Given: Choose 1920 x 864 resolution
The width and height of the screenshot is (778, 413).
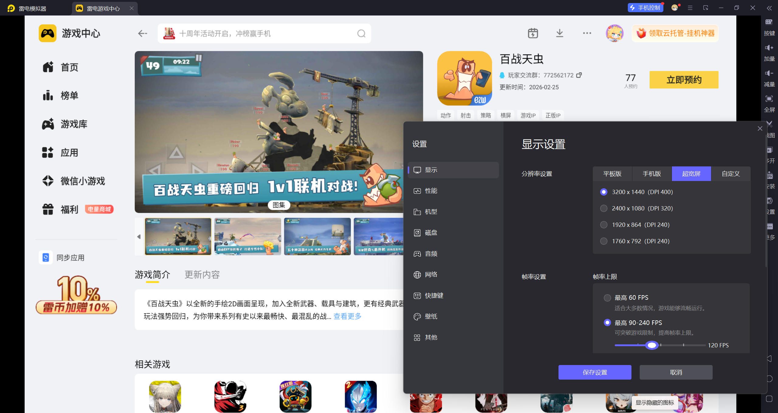Looking at the screenshot, I should pyautogui.click(x=604, y=225).
